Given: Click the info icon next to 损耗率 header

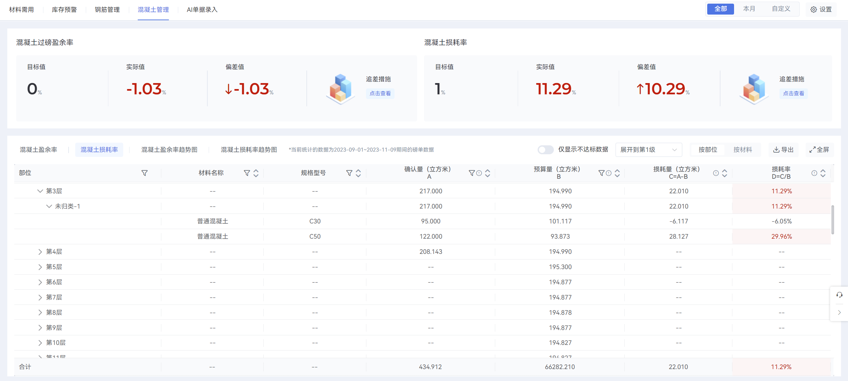Looking at the screenshot, I should (x=814, y=173).
